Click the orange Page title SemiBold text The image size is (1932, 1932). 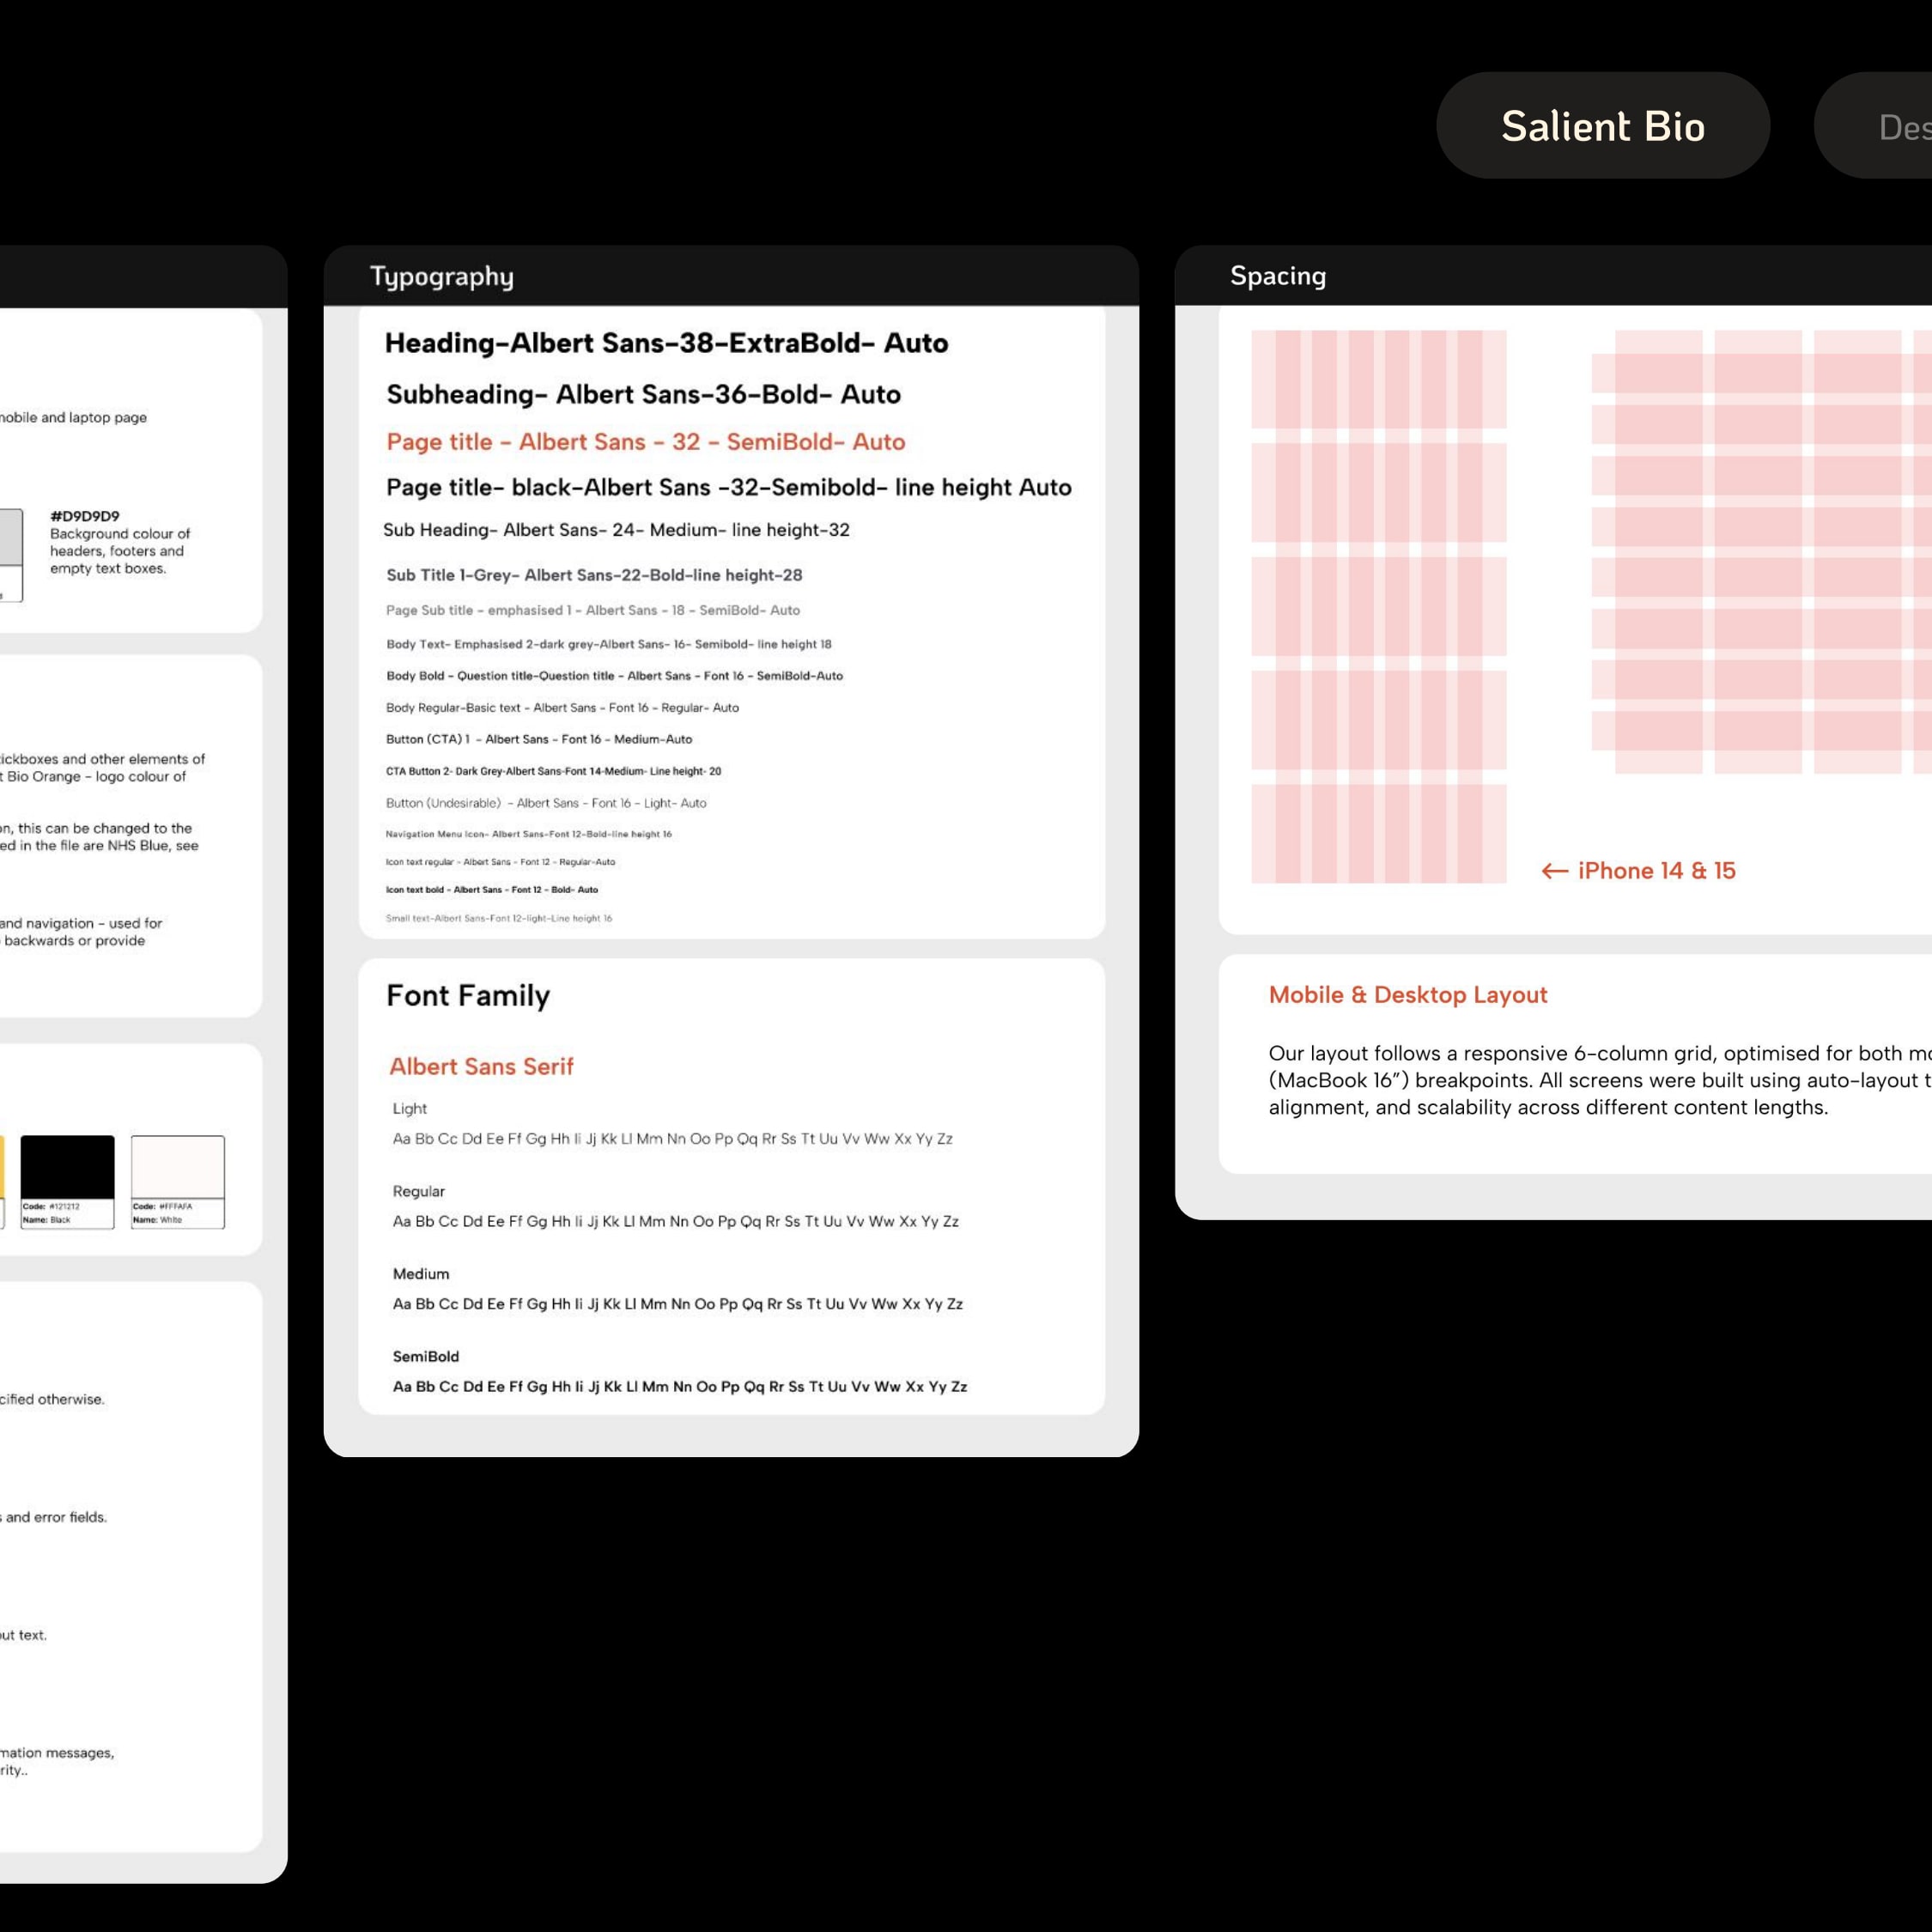645,442
